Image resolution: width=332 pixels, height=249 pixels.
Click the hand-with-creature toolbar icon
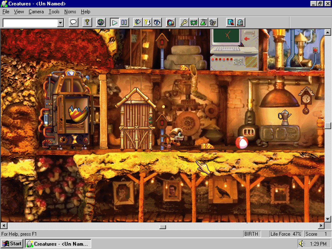click(138, 22)
